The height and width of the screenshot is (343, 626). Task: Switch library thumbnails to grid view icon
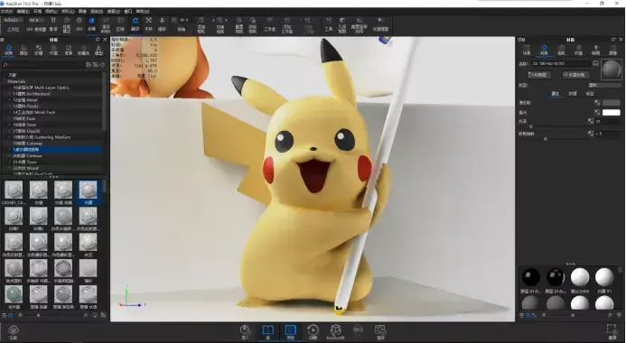10,315
